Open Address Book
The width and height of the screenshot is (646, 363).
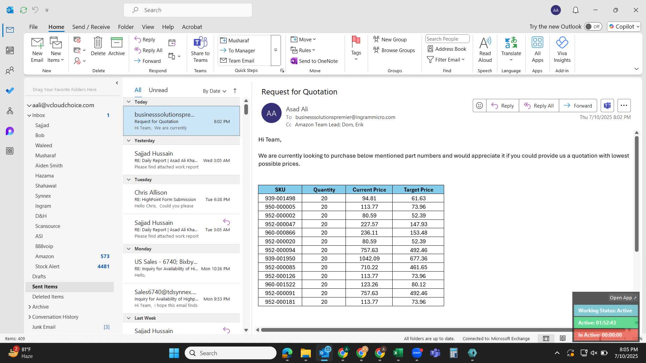tap(447, 49)
